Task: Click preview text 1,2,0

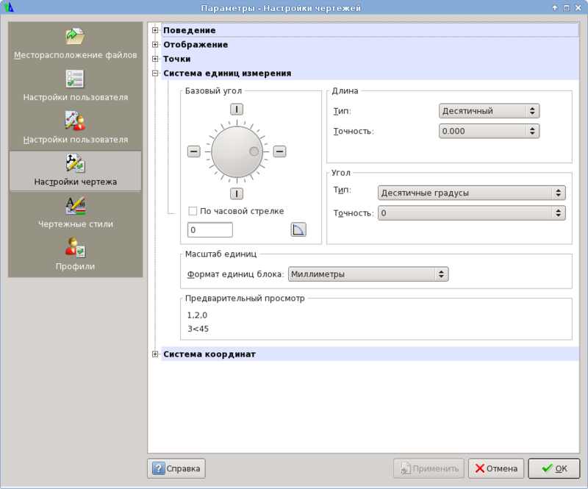Action: click(197, 315)
